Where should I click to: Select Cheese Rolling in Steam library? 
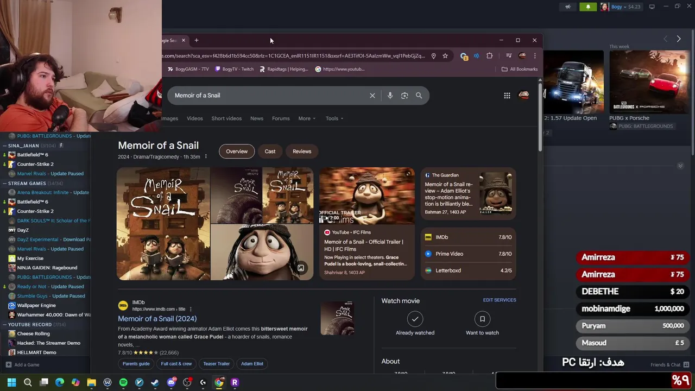pos(33,333)
